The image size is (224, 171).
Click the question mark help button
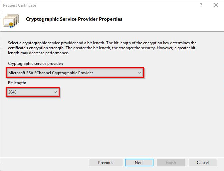(x=201, y=5)
